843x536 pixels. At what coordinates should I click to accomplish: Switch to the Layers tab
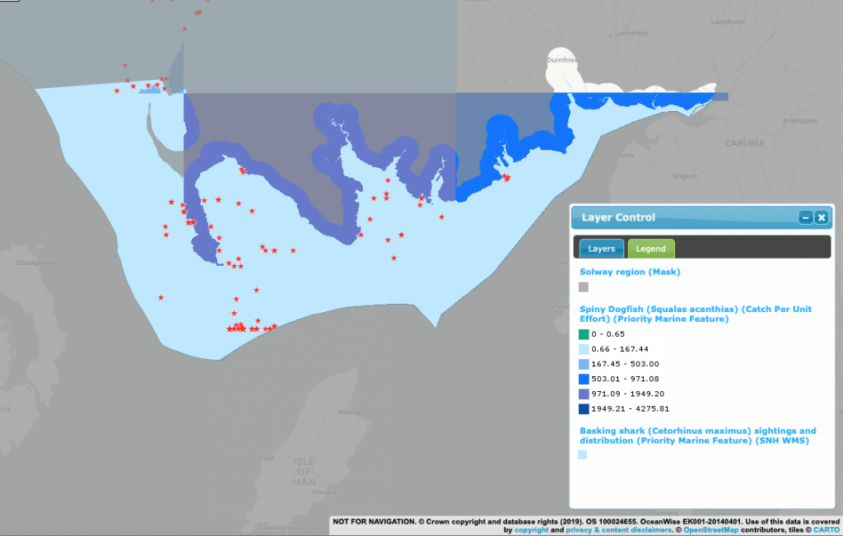[601, 249]
